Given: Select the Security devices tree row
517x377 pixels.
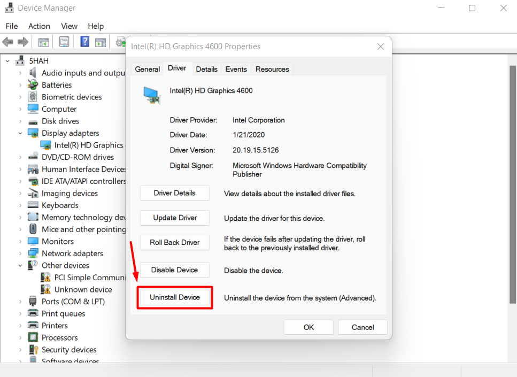Looking at the screenshot, I should click(63, 350).
